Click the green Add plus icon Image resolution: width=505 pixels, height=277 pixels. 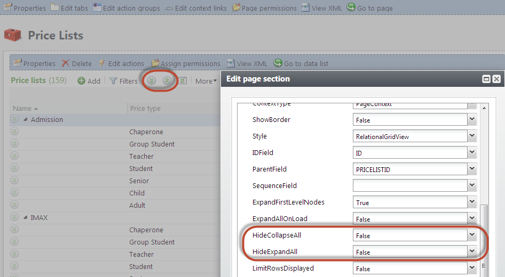(x=81, y=81)
